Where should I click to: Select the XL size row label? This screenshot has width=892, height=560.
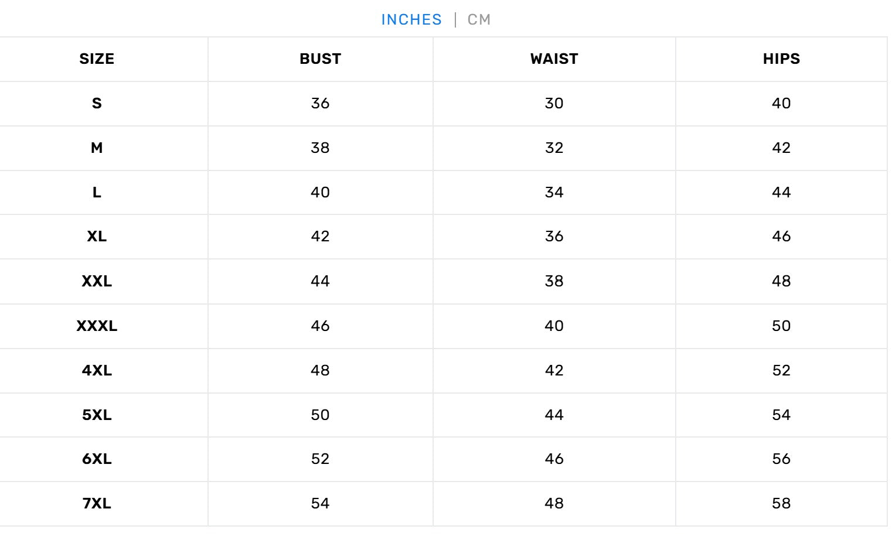tap(97, 237)
